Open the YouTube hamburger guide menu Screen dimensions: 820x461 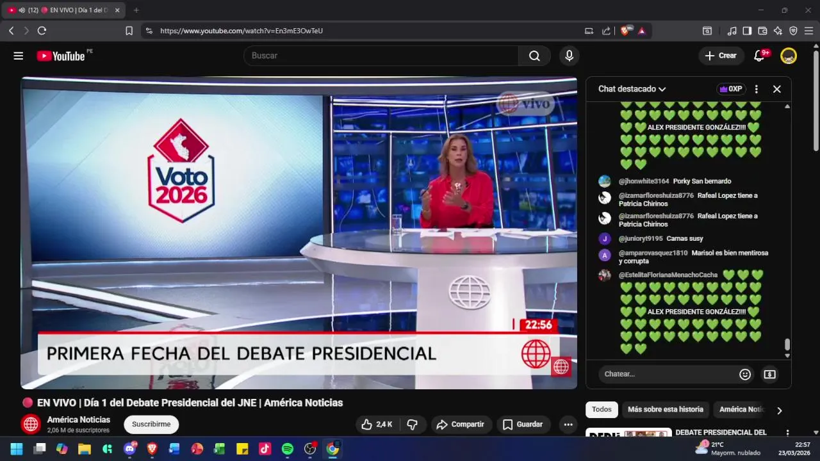18,56
